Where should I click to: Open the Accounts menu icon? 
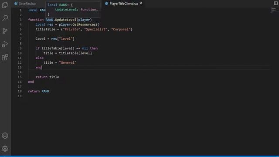coord(5,136)
